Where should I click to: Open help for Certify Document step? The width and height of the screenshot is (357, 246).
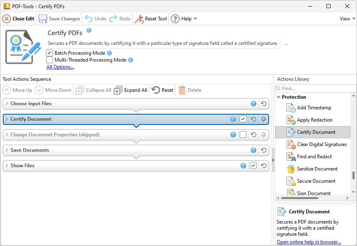coord(233,119)
